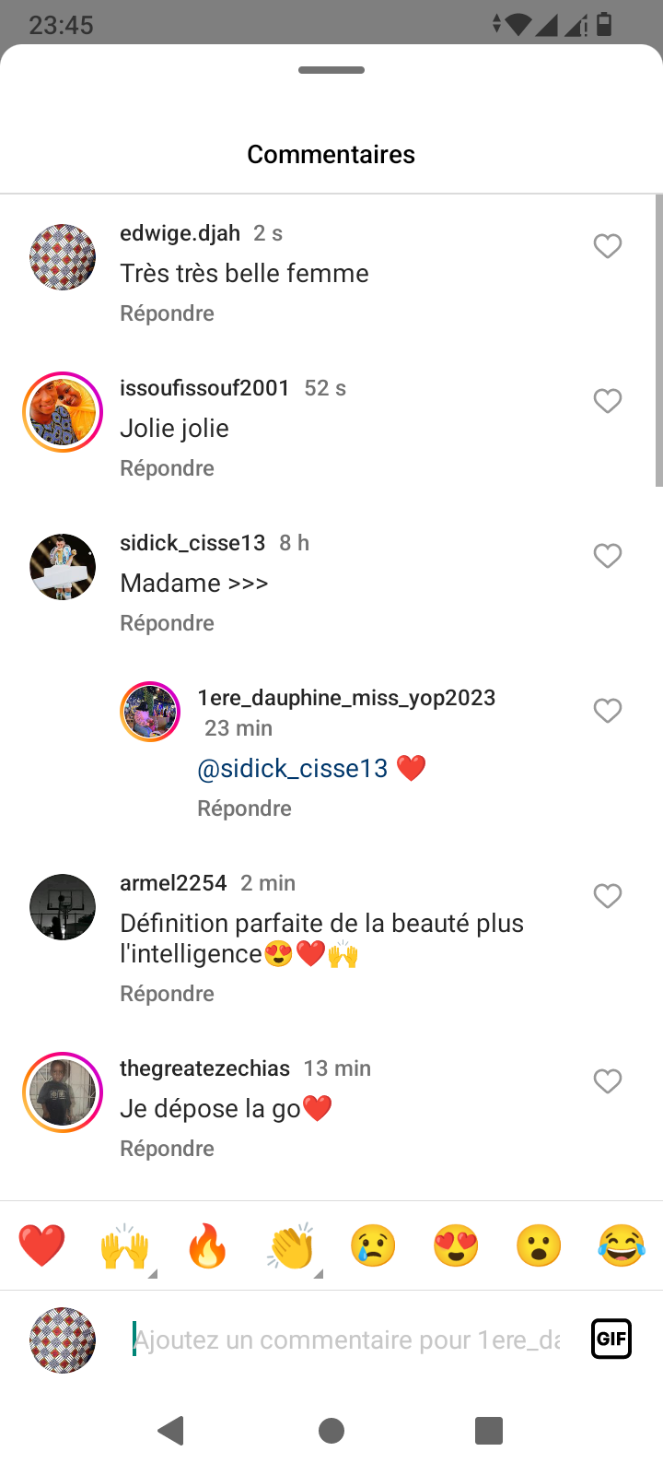This screenshot has height=1475, width=663.
Task: Insert the tears of joy emoji
Action: (622, 1246)
